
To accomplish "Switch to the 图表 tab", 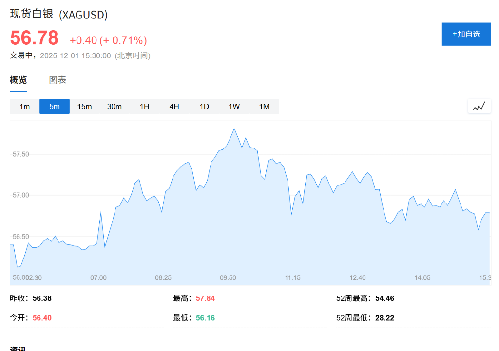I will click(58, 80).
